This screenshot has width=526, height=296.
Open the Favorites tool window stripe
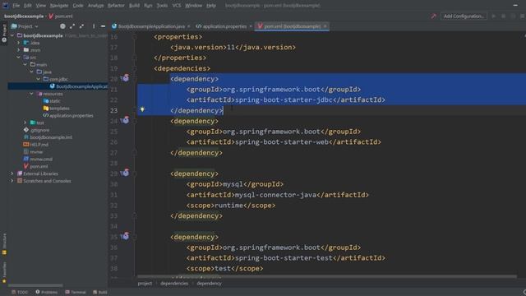point(4,272)
